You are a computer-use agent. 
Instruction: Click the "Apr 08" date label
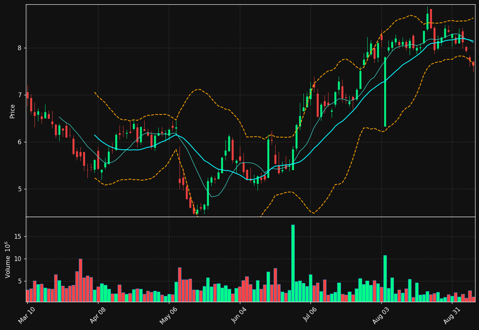tap(98, 315)
